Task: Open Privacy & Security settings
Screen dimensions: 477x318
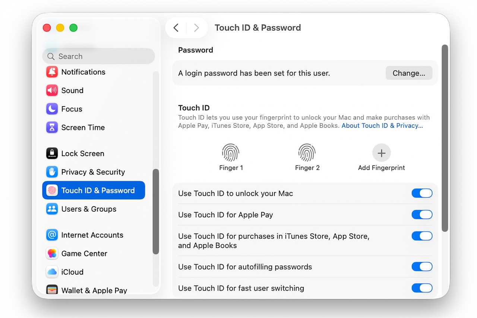Action: pos(93,172)
